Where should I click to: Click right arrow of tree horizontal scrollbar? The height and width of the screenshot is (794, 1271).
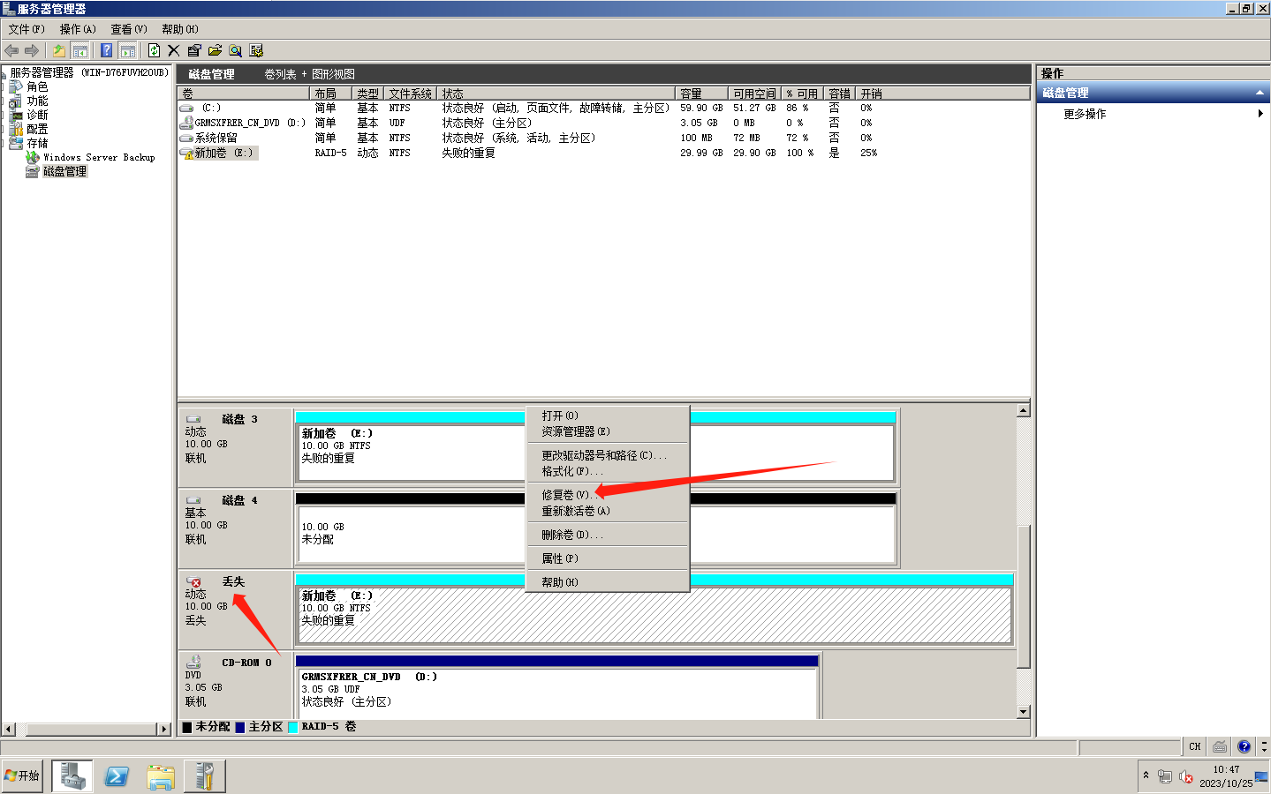[163, 730]
